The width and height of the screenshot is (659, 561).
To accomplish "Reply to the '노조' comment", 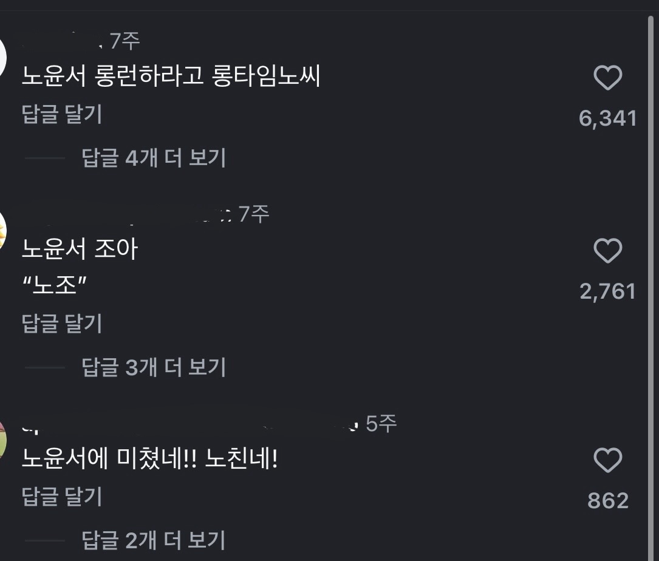I will [62, 324].
